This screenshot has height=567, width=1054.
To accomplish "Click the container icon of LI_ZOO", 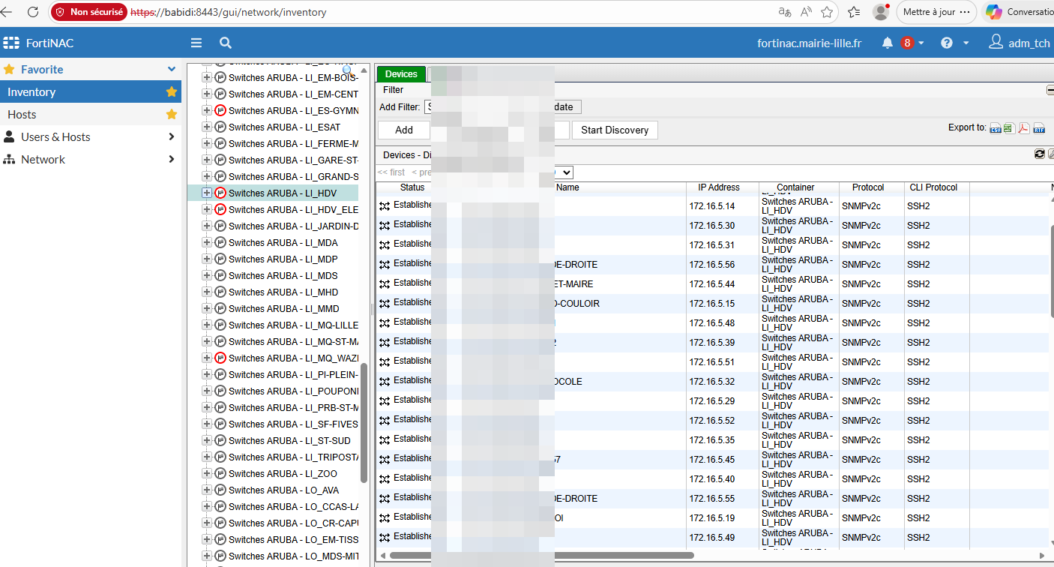I will (220, 474).
